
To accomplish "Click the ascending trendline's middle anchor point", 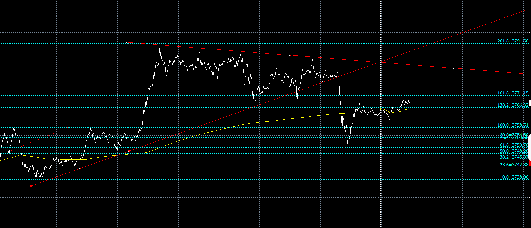I will (x=80, y=168).
